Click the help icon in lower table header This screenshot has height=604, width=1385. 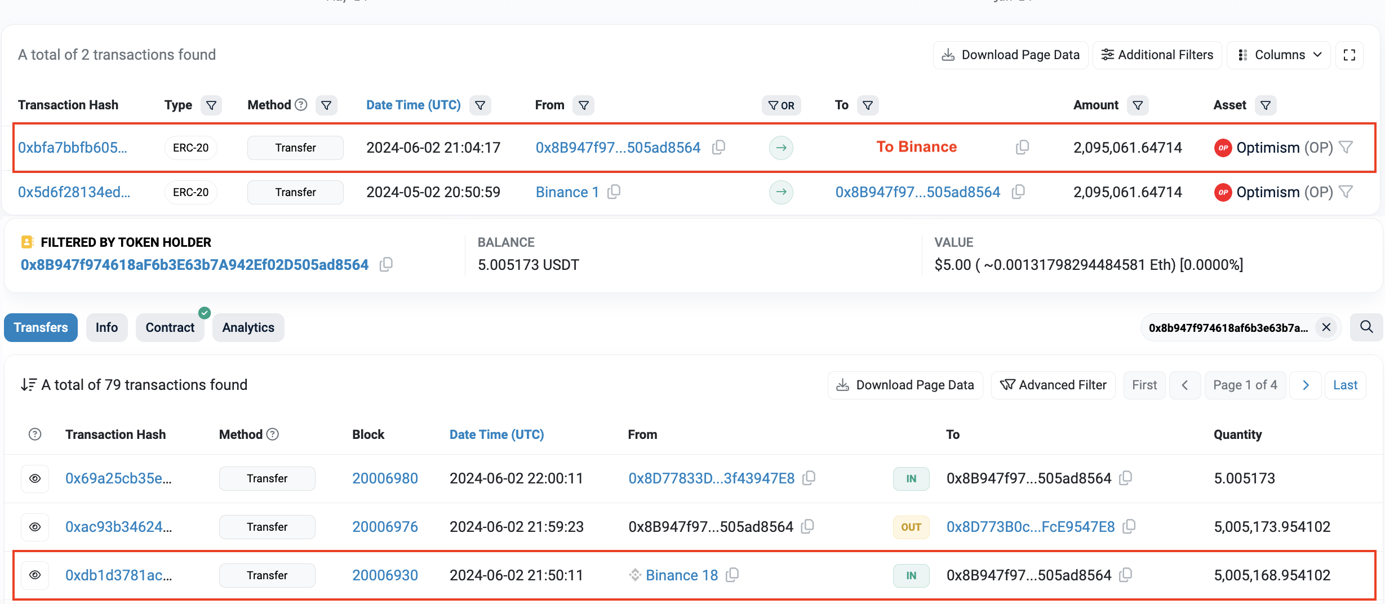[x=35, y=434]
